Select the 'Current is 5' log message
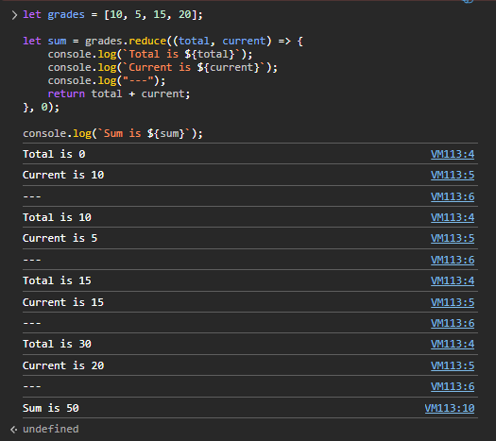Viewport: 496px width, 441px height. (x=60, y=238)
